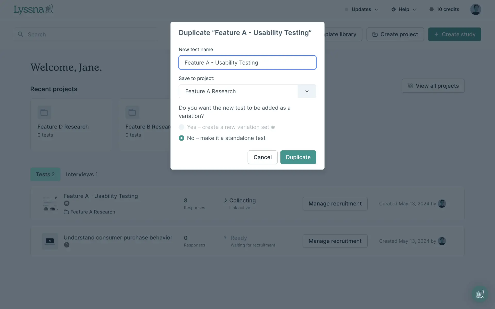The height and width of the screenshot is (309, 495).
Task: Open the Help dropdown menu
Action: (404, 10)
